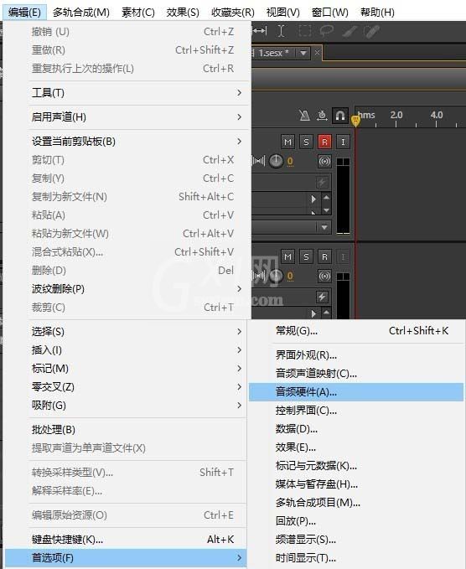
Task: Open first track's output dropdown arrow
Action: coord(324,228)
